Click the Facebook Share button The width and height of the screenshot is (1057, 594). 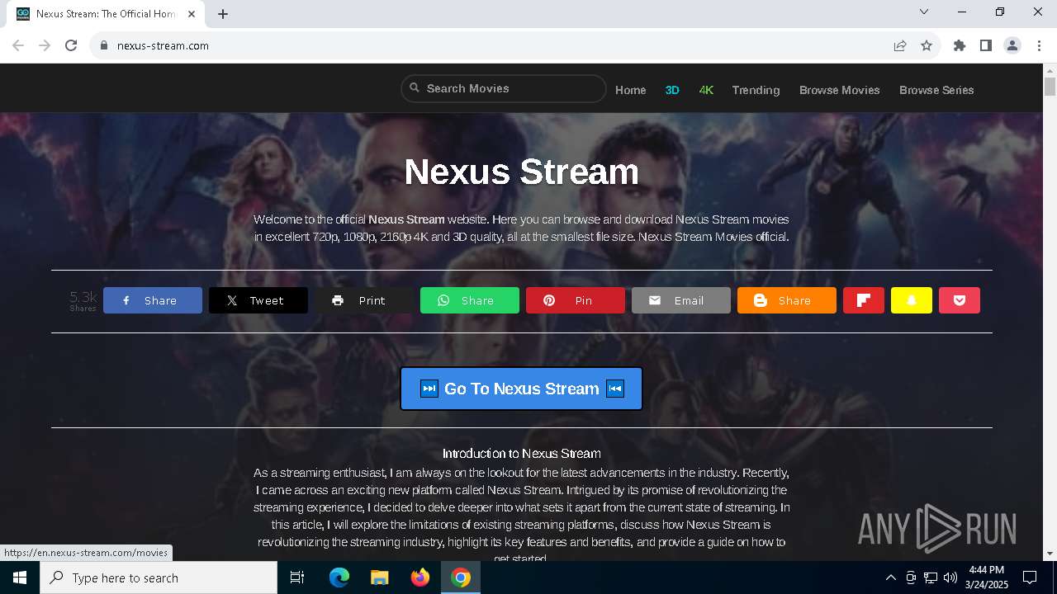(x=153, y=300)
